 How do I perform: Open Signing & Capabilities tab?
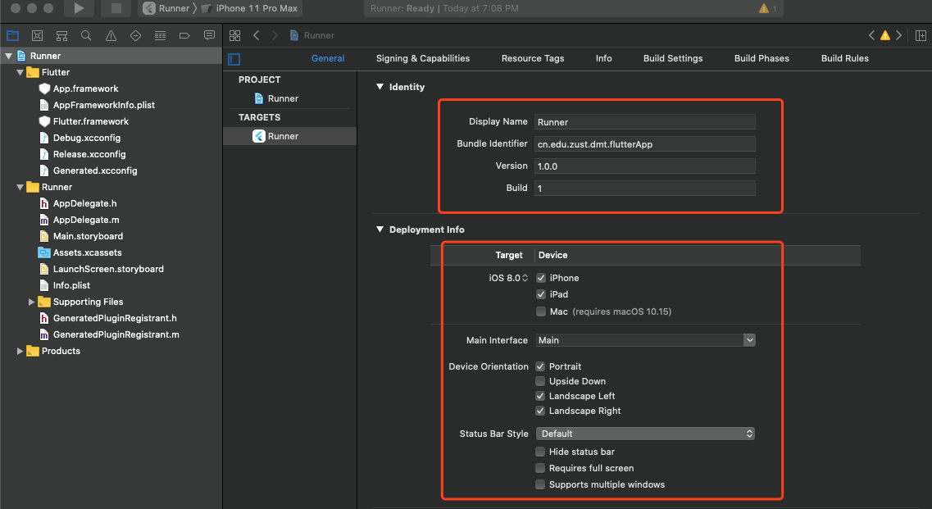[x=423, y=58]
